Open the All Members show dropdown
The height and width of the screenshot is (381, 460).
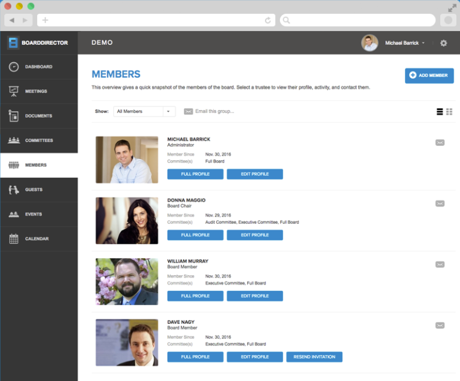144,111
